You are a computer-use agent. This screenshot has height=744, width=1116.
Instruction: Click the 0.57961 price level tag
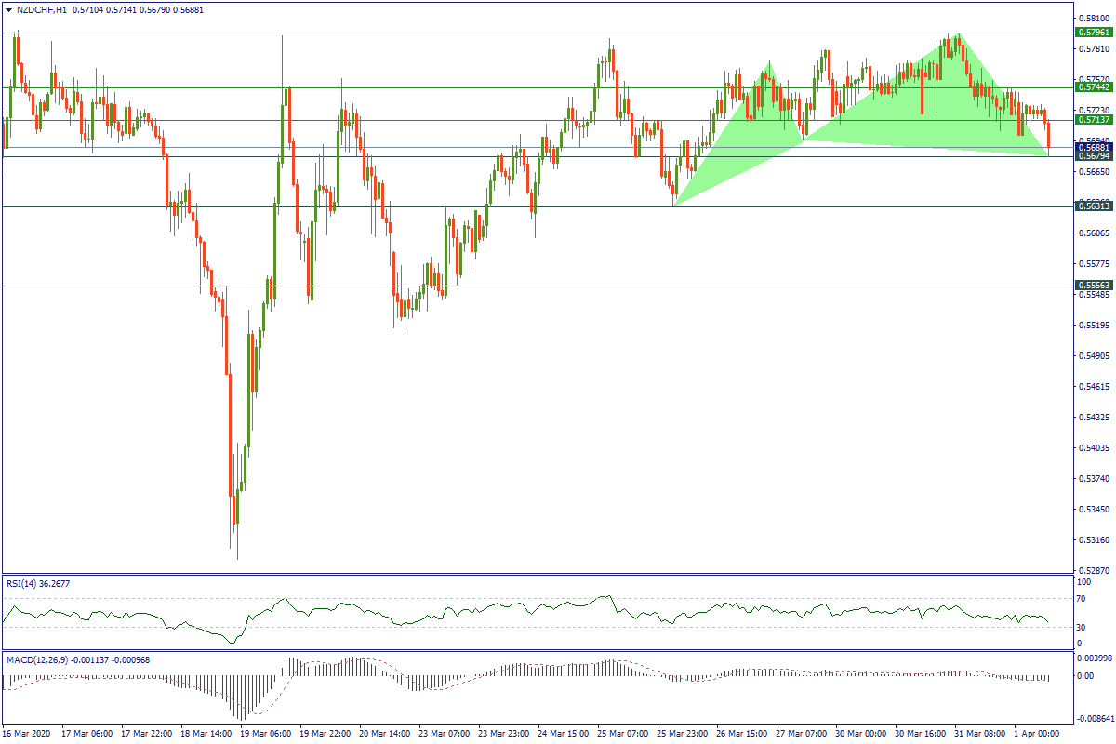click(1094, 33)
